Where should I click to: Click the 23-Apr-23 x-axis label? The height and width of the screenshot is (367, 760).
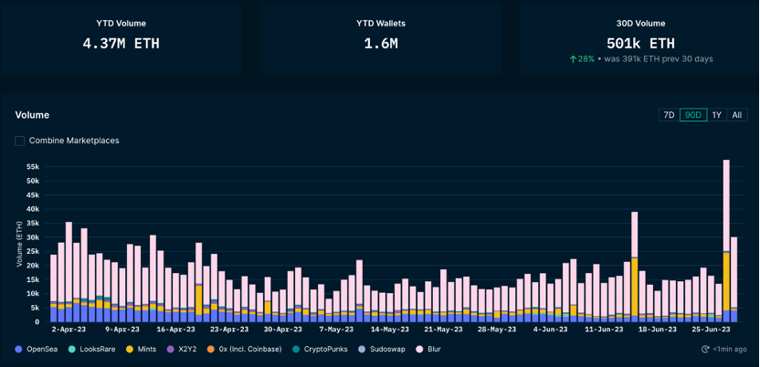230,330
